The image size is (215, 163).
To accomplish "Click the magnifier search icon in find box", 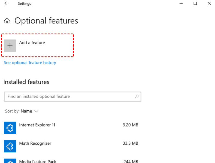I will (x=137, y=96).
